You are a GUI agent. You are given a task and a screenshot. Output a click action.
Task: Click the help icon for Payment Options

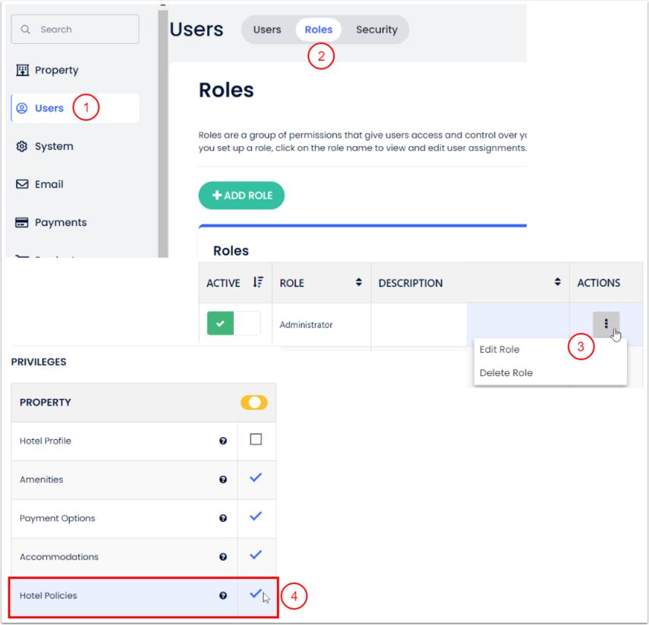click(223, 518)
